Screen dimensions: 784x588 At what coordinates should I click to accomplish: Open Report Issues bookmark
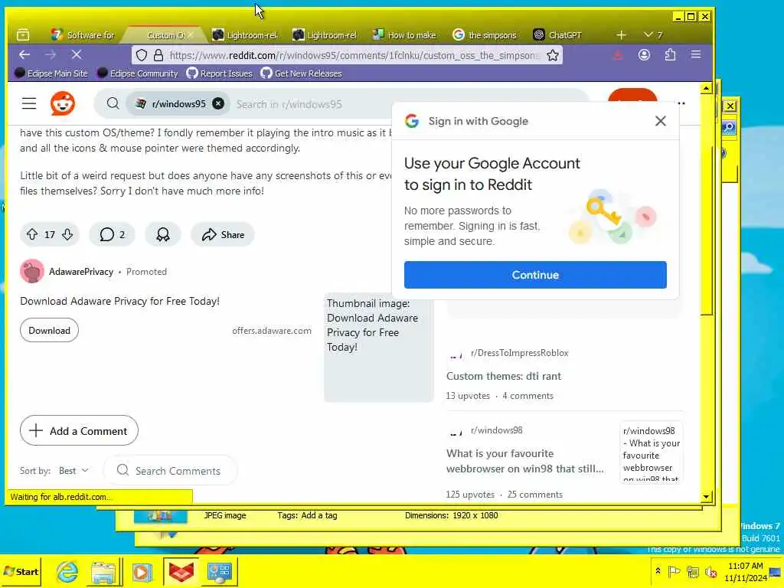tap(220, 73)
